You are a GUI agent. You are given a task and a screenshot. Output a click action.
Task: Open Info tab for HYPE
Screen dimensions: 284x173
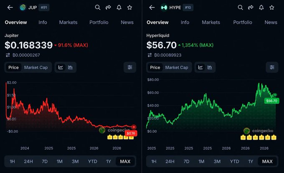point(185,22)
